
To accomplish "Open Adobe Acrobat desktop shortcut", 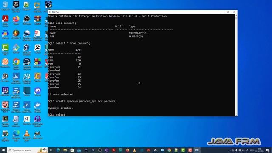I will 6,20.
